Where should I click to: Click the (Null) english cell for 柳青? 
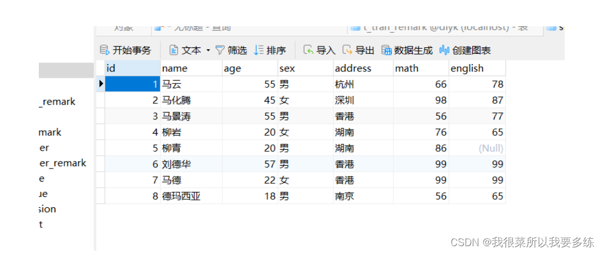pos(477,148)
